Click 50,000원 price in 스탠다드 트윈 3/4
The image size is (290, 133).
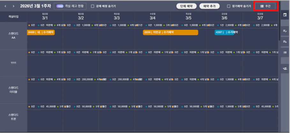coord(159,107)
